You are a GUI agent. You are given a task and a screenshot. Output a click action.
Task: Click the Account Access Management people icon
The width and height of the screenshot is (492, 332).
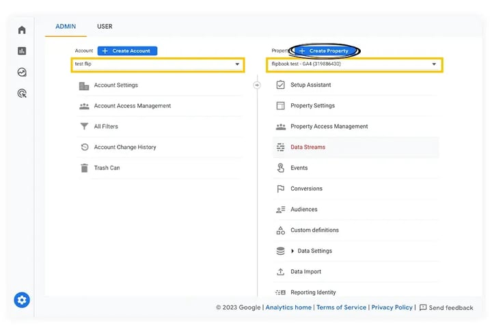(x=84, y=107)
